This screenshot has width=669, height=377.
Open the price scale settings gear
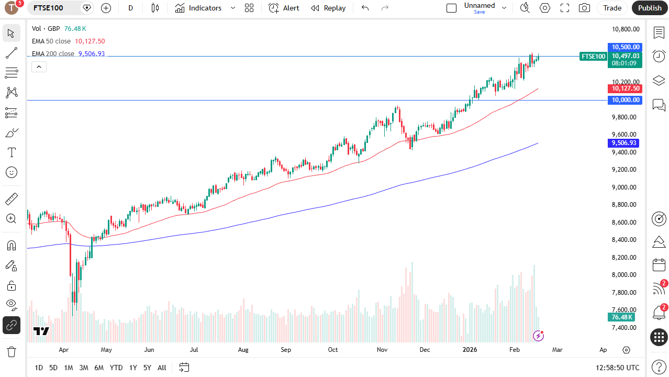click(627, 350)
